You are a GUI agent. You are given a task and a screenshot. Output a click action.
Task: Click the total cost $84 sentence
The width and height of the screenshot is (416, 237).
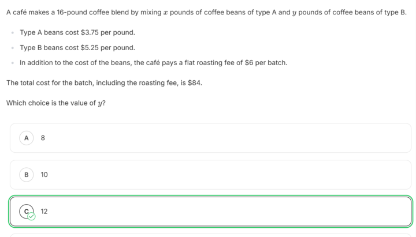pos(104,83)
